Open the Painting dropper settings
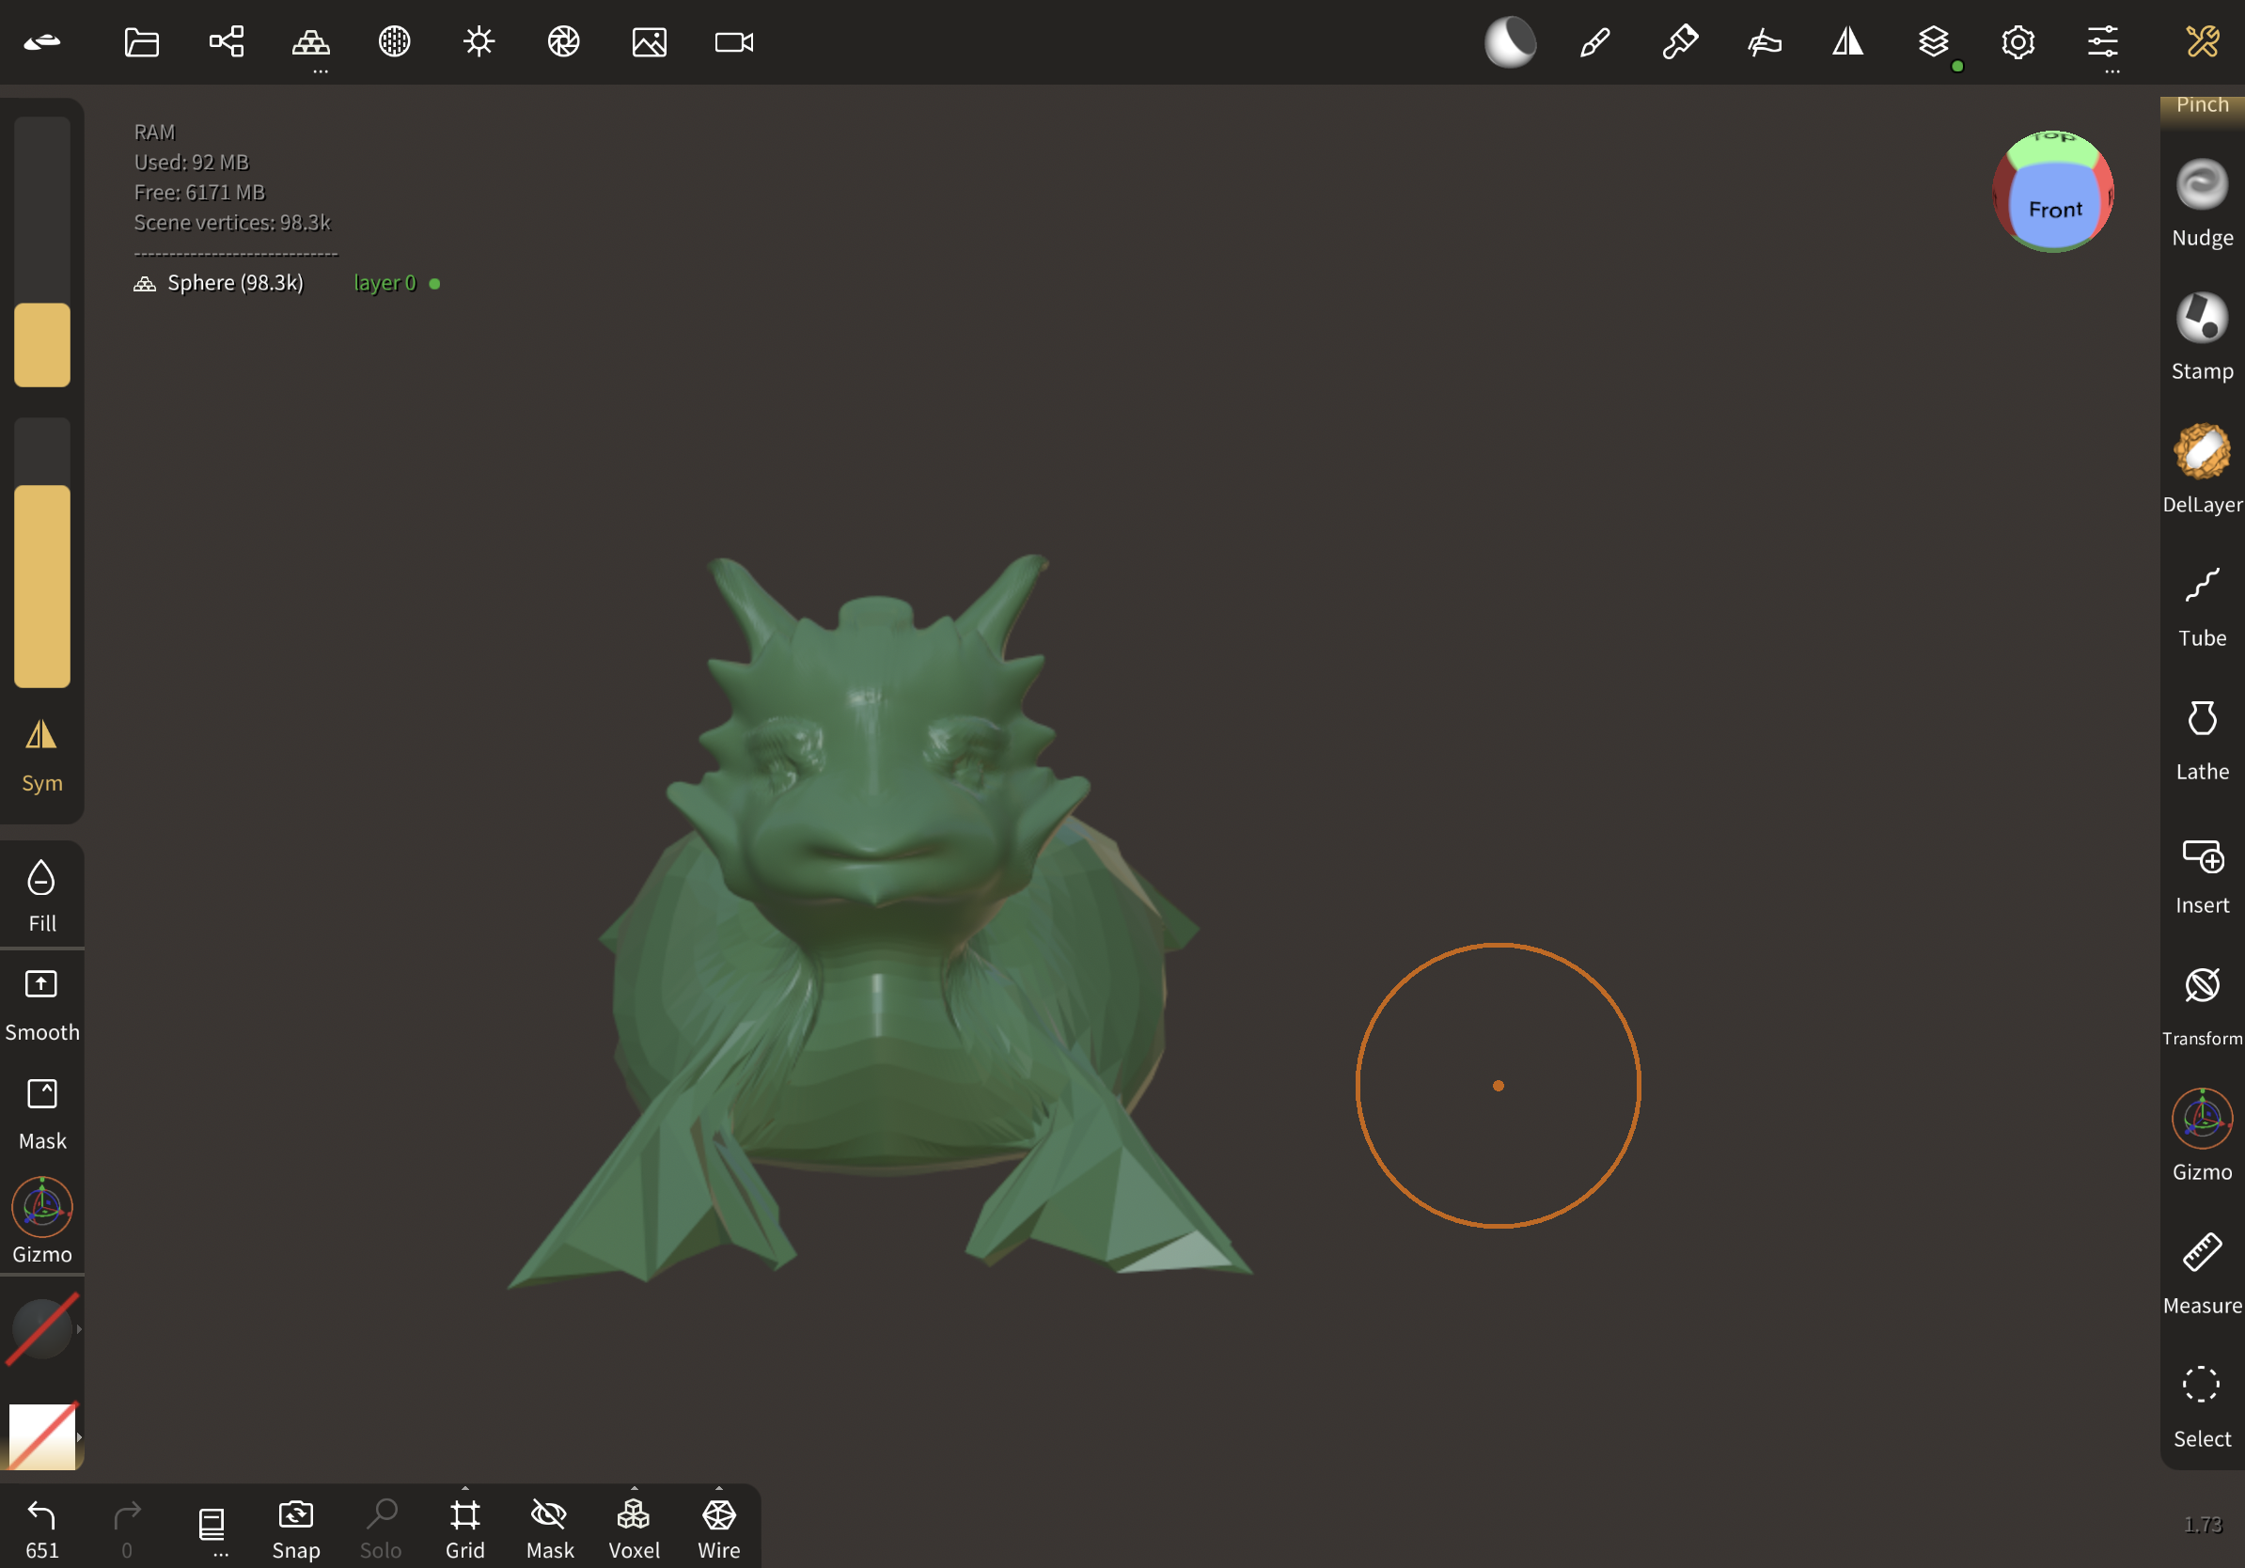The width and height of the screenshot is (2245, 1568). pyautogui.click(x=1680, y=42)
